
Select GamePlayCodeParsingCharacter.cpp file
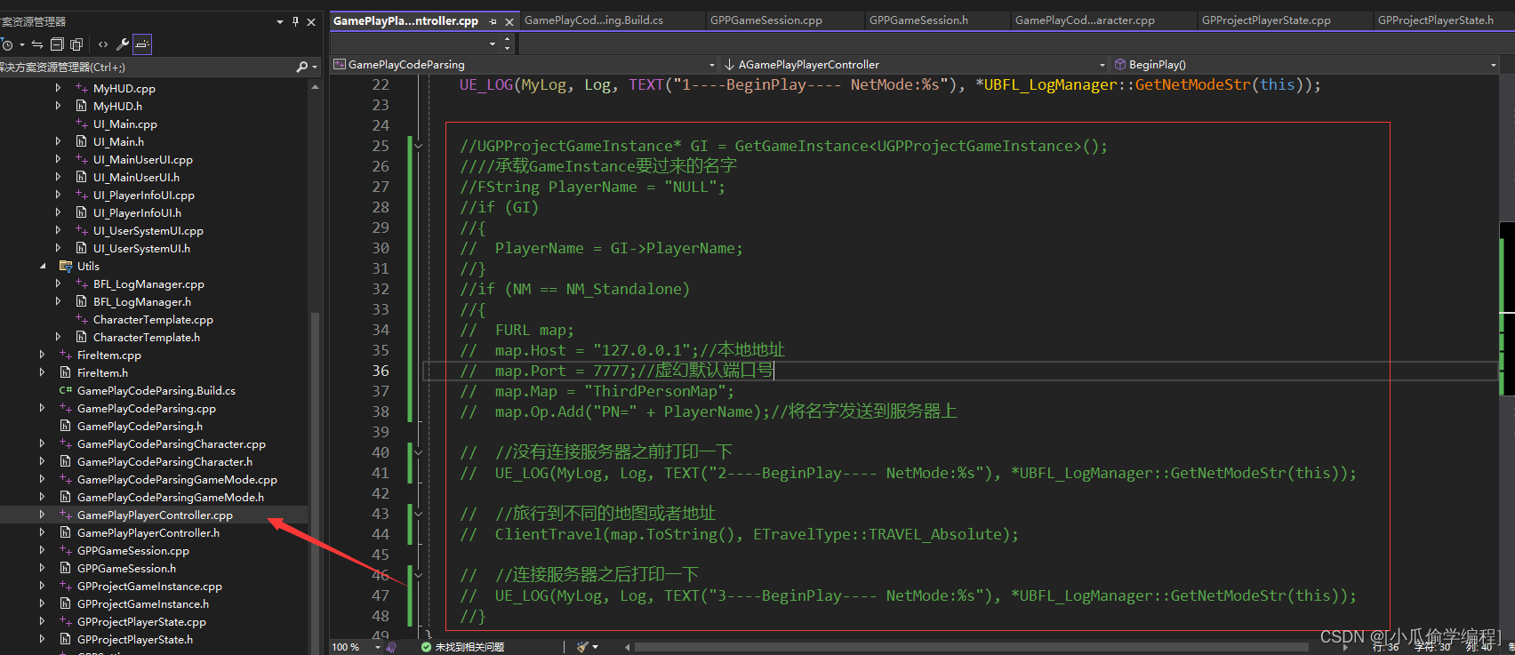[x=172, y=443]
